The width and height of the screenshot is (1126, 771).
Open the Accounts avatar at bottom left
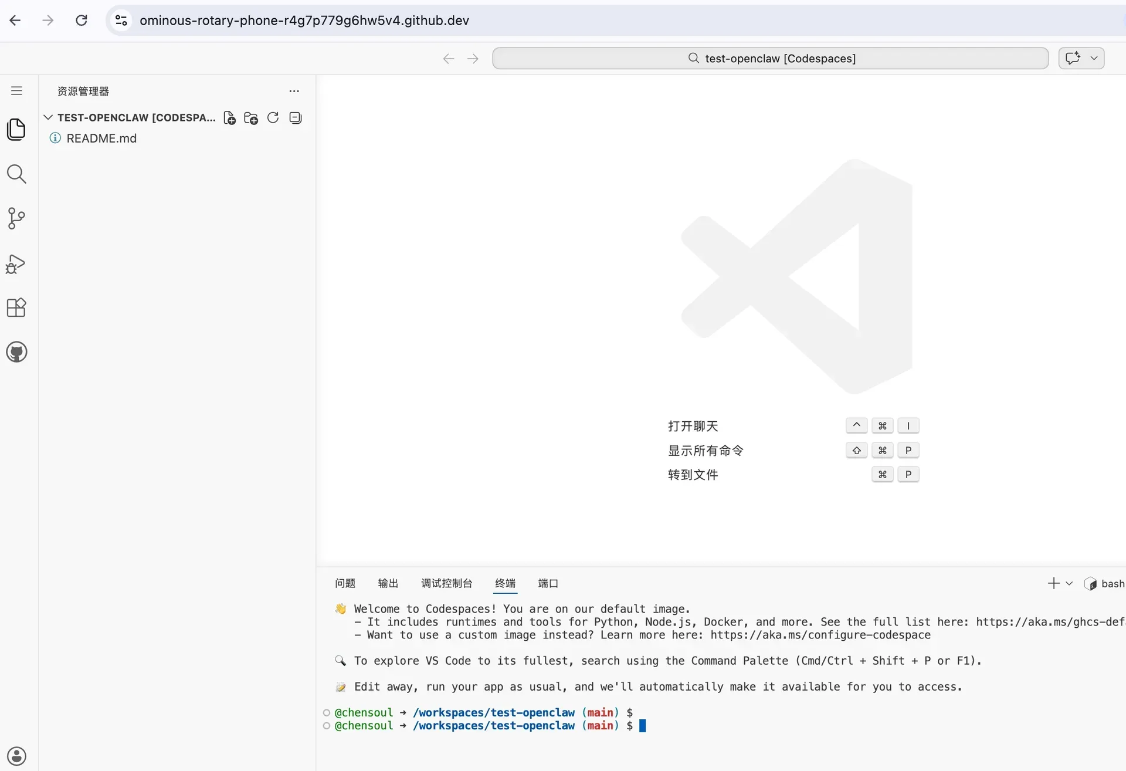coord(16,756)
